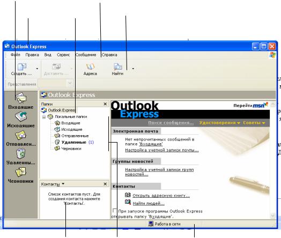Close the 'Папки' folders pane

[x=105, y=104]
